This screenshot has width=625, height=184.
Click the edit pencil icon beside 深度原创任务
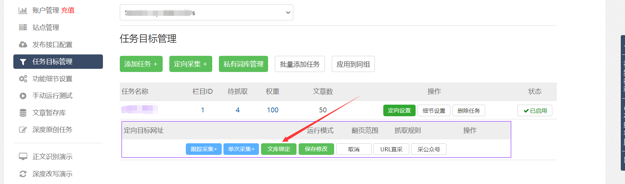tap(23, 130)
